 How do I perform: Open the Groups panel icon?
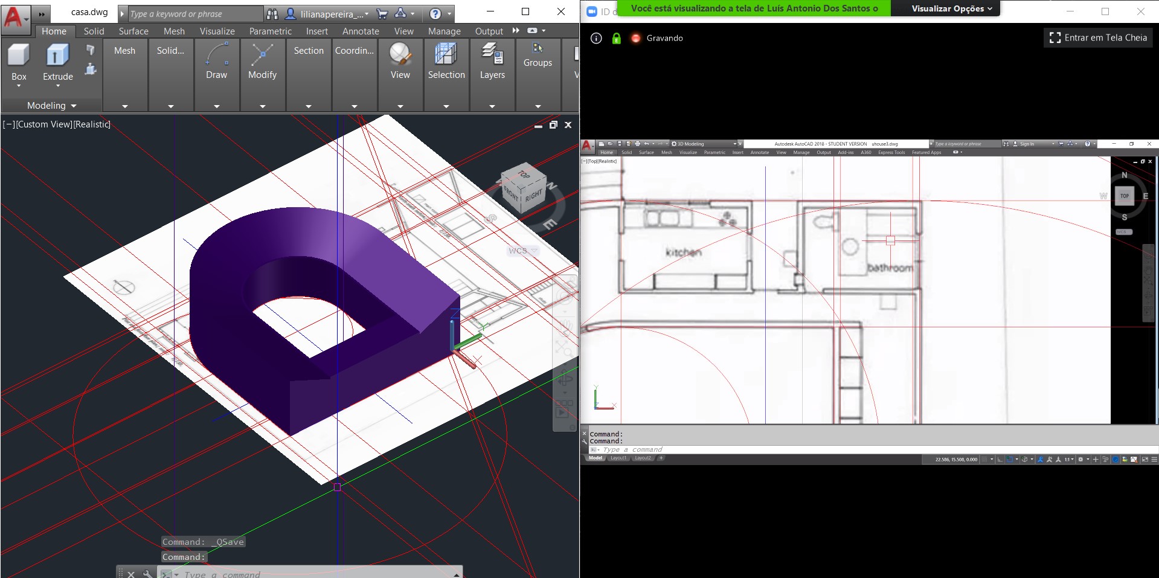[x=538, y=48]
